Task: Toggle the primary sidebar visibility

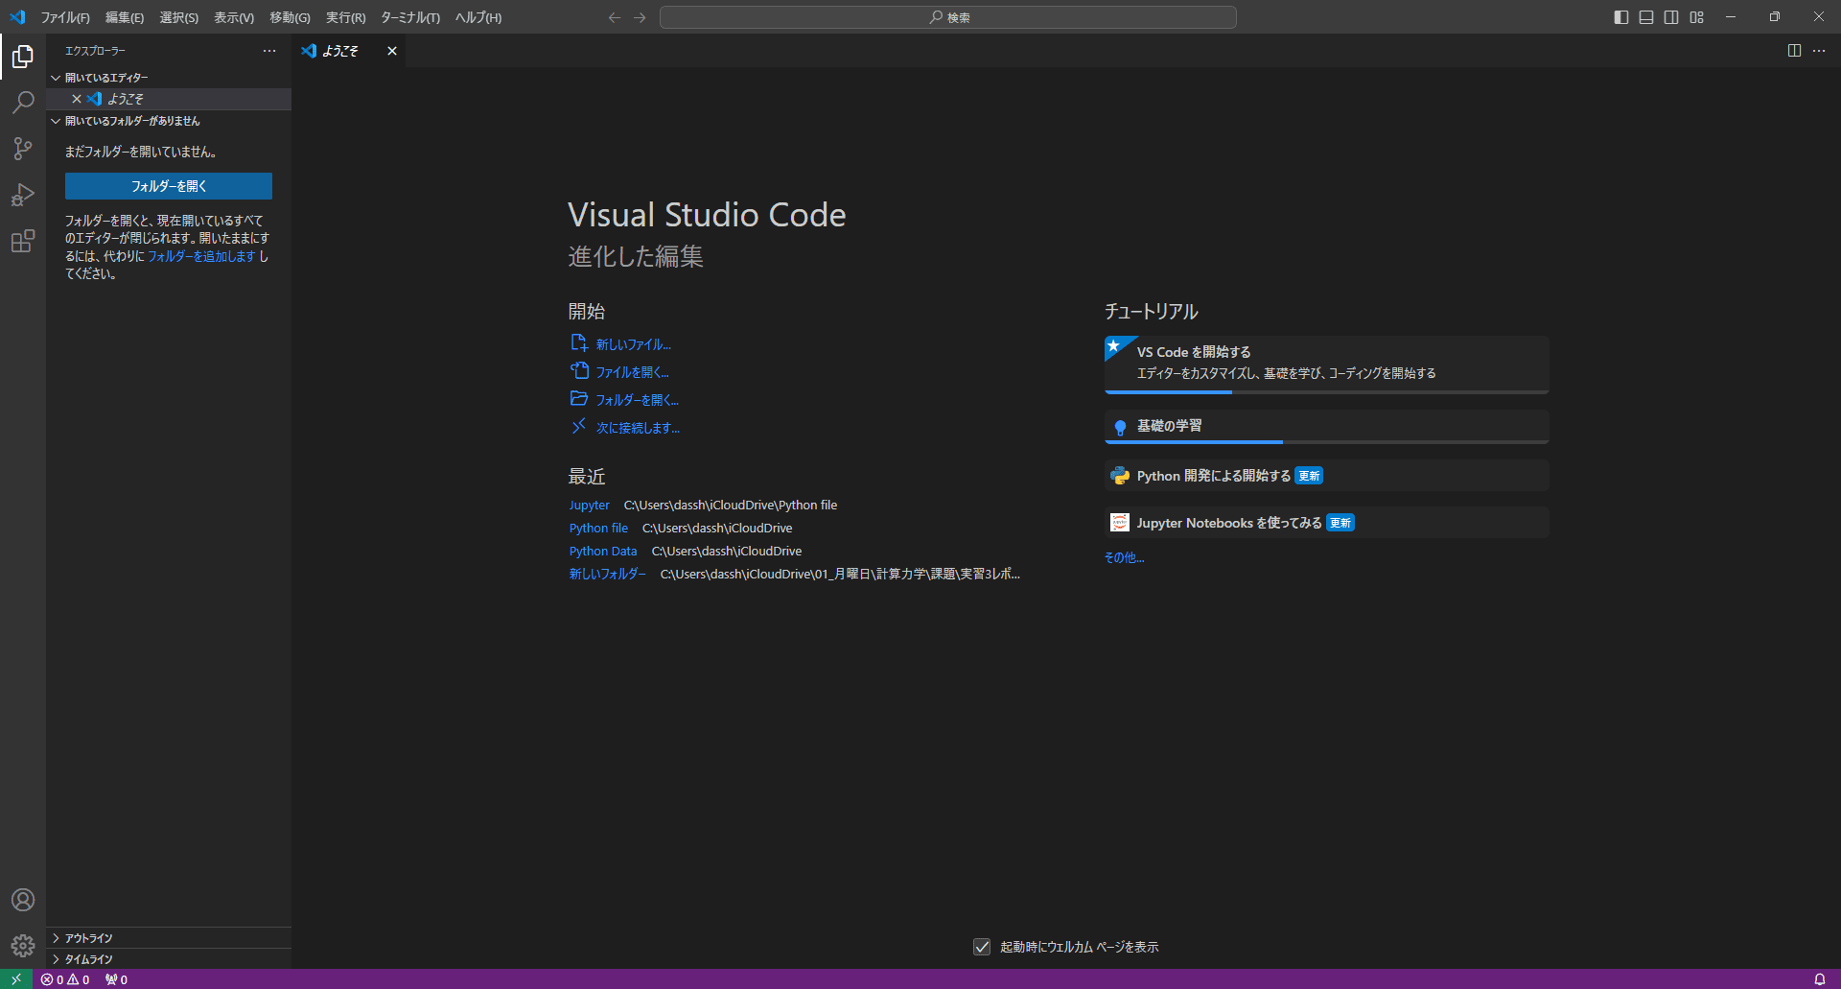Action: 1620,16
